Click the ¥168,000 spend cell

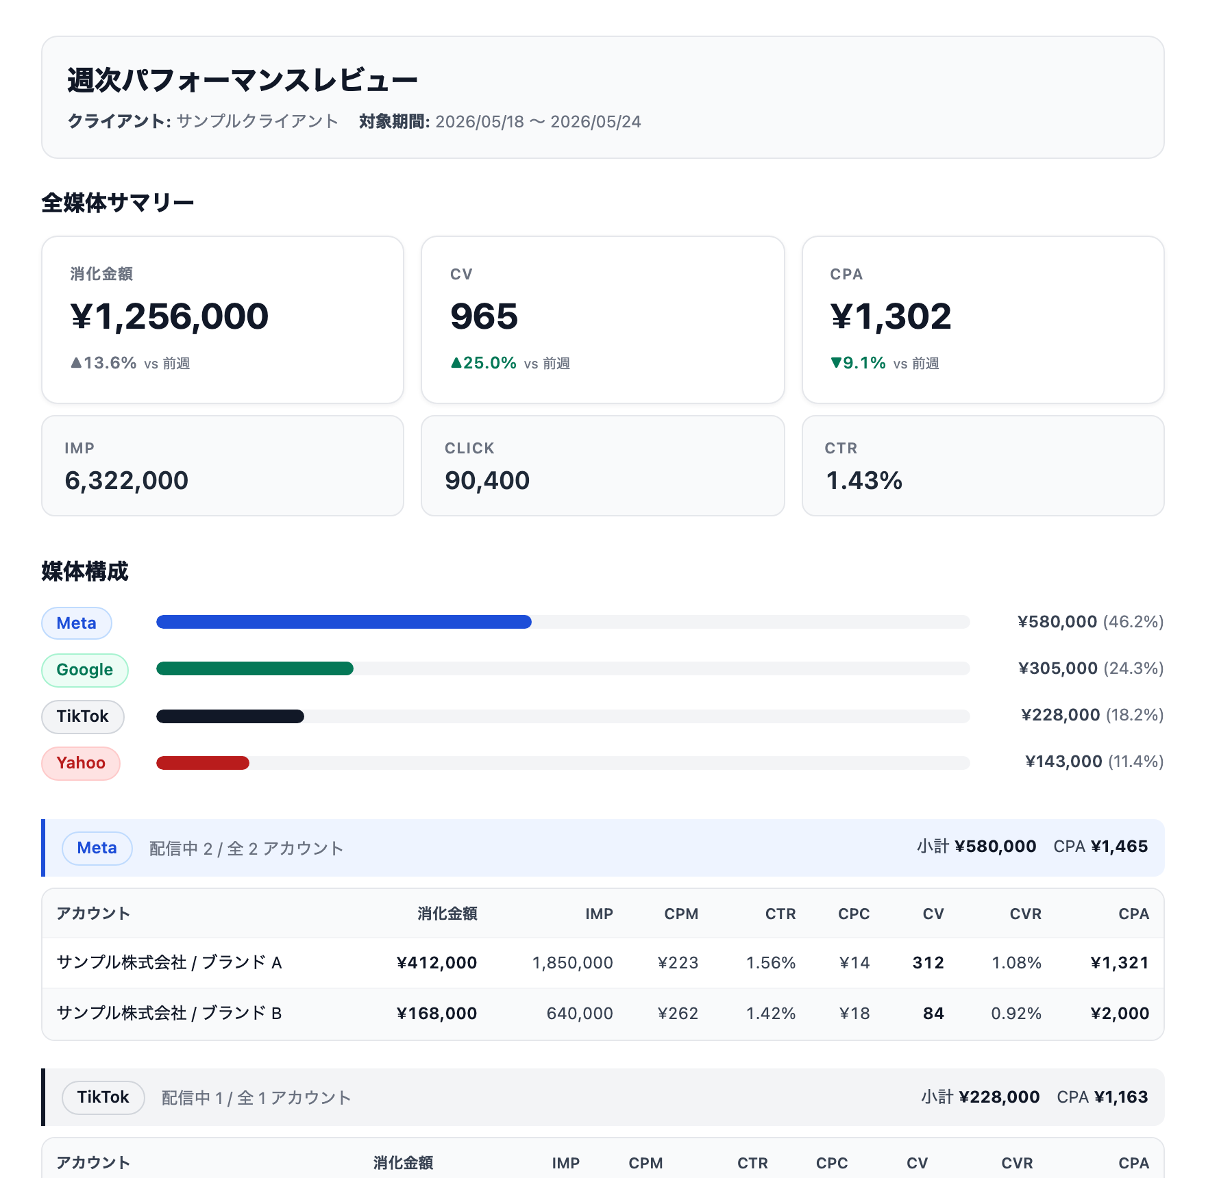[436, 1014]
